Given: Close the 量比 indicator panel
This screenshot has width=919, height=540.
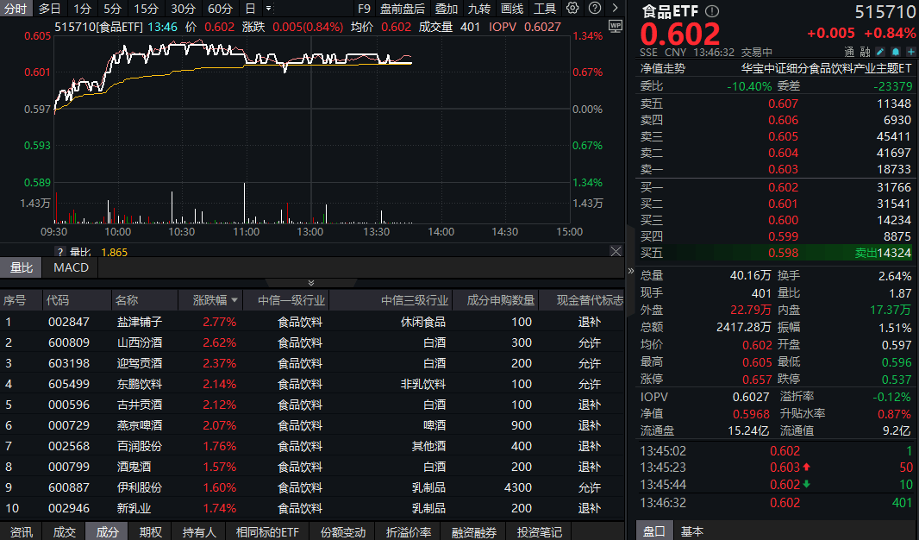Looking at the screenshot, I should 616,251.
